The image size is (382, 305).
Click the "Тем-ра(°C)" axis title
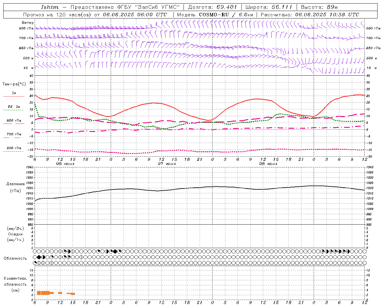pyautogui.click(x=14, y=84)
